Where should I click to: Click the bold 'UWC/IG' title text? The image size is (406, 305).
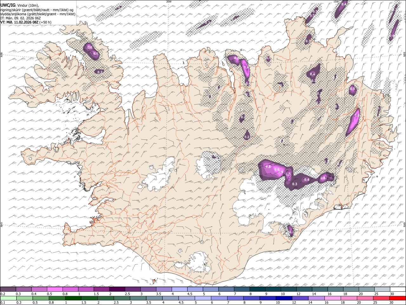[8, 5]
